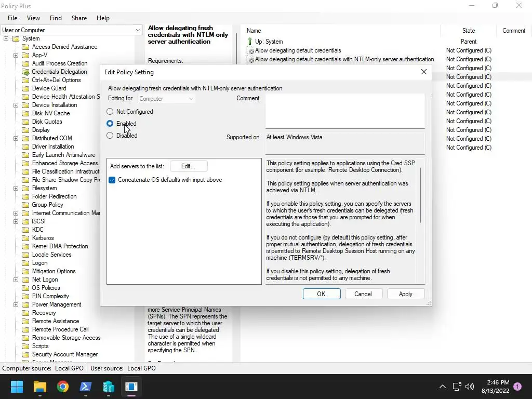The image size is (532, 399).
Task: Expand the Net Logon node
Action: 16,280
